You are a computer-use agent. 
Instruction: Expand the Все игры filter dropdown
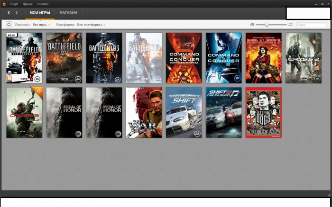tap(41, 25)
